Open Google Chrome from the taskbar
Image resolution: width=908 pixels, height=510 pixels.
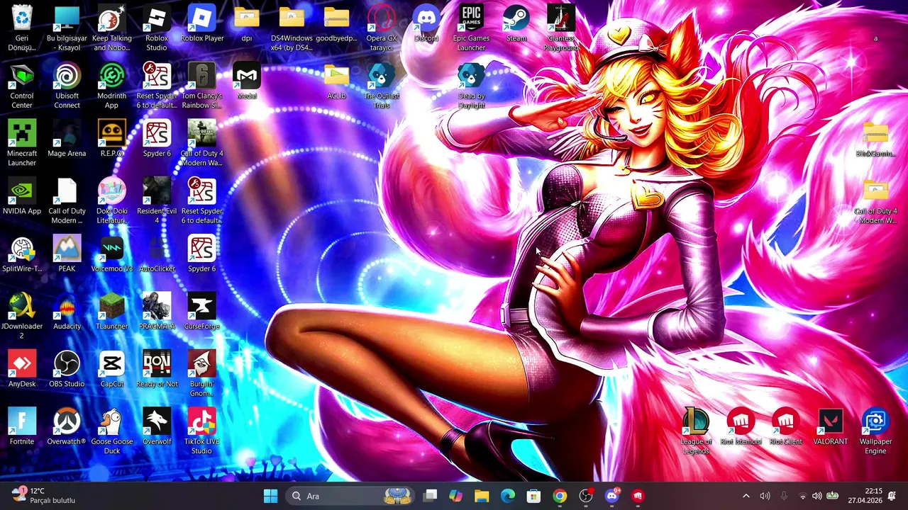[560, 496]
